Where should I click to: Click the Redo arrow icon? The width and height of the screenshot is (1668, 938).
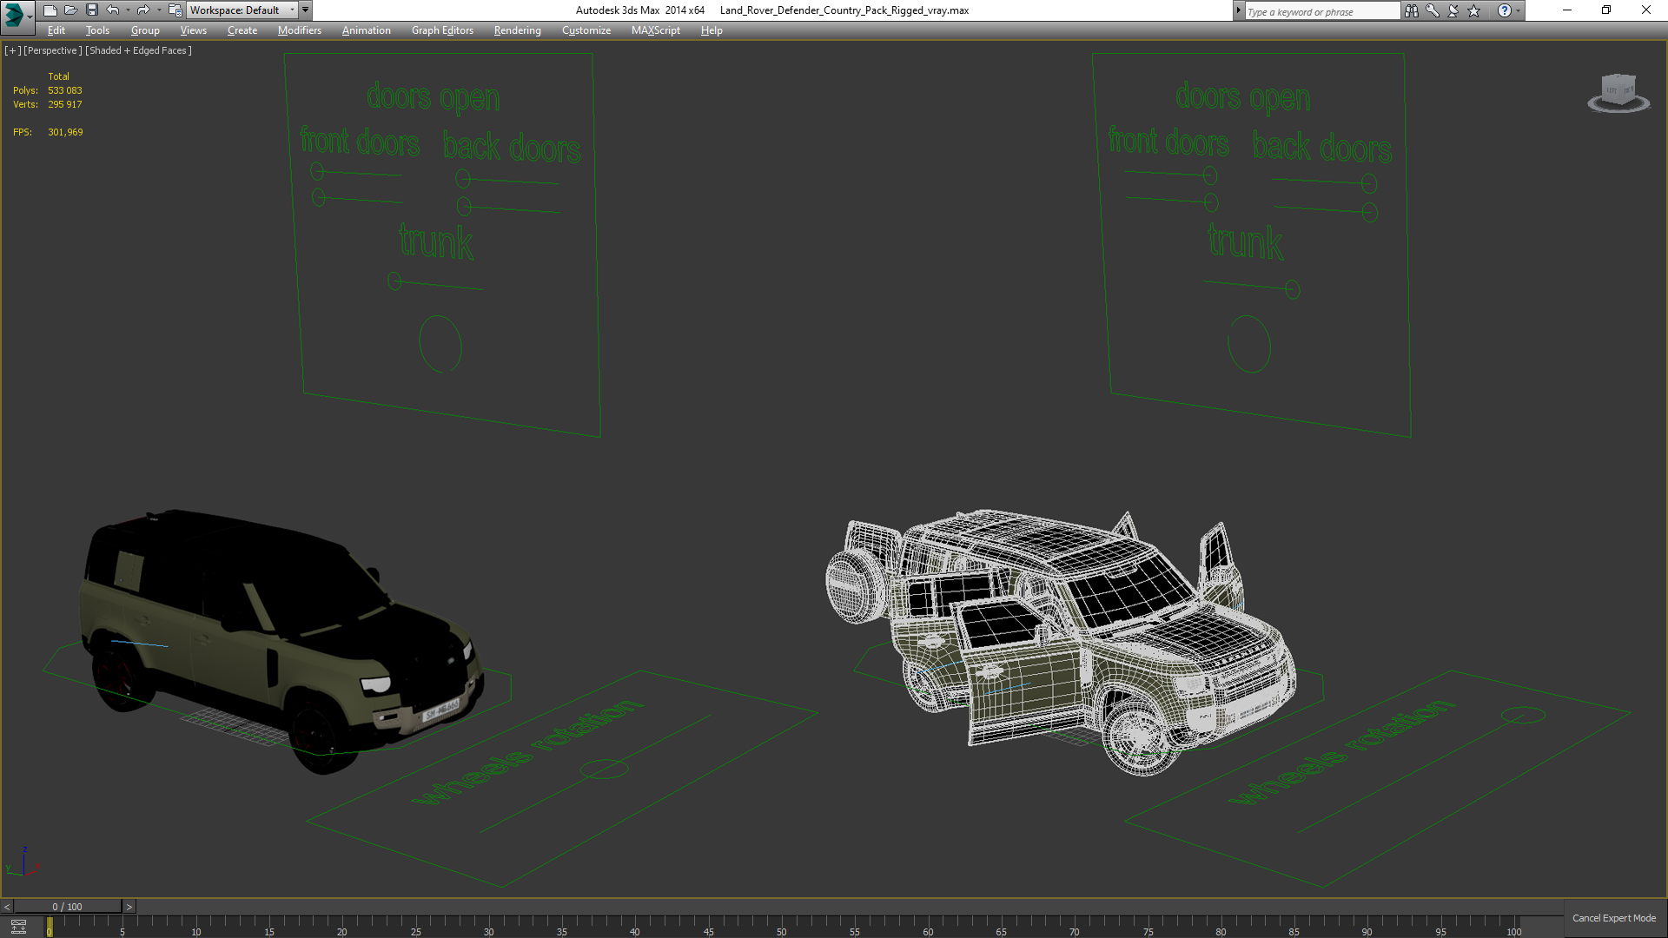pos(143,10)
